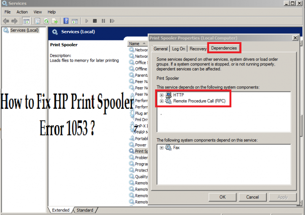Click the disabled Apply button
This screenshot has width=305, height=215.
(282, 197)
